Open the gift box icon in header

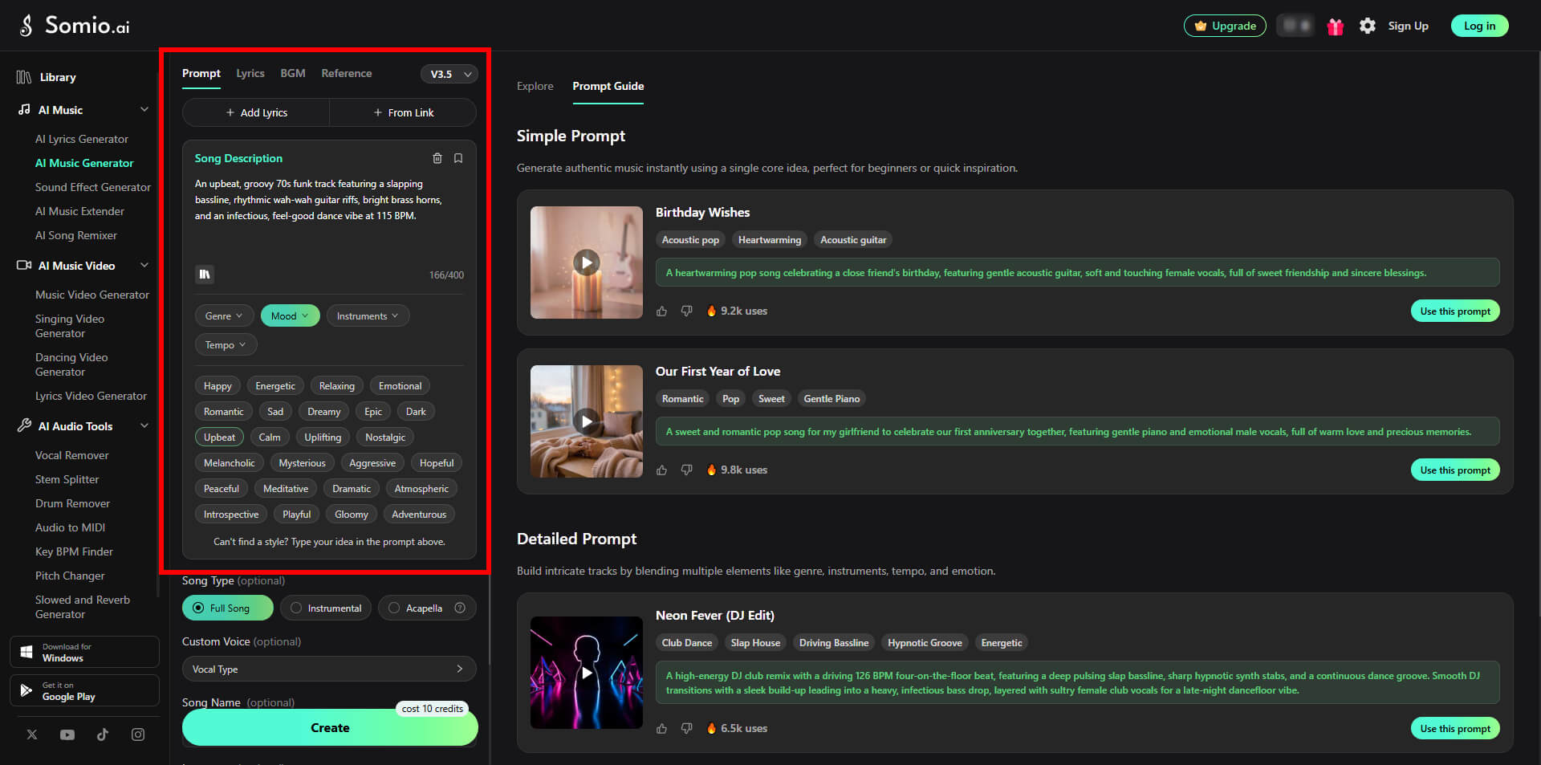click(1336, 26)
